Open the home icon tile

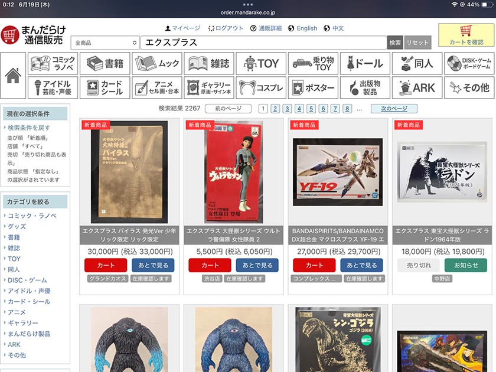click(13, 76)
